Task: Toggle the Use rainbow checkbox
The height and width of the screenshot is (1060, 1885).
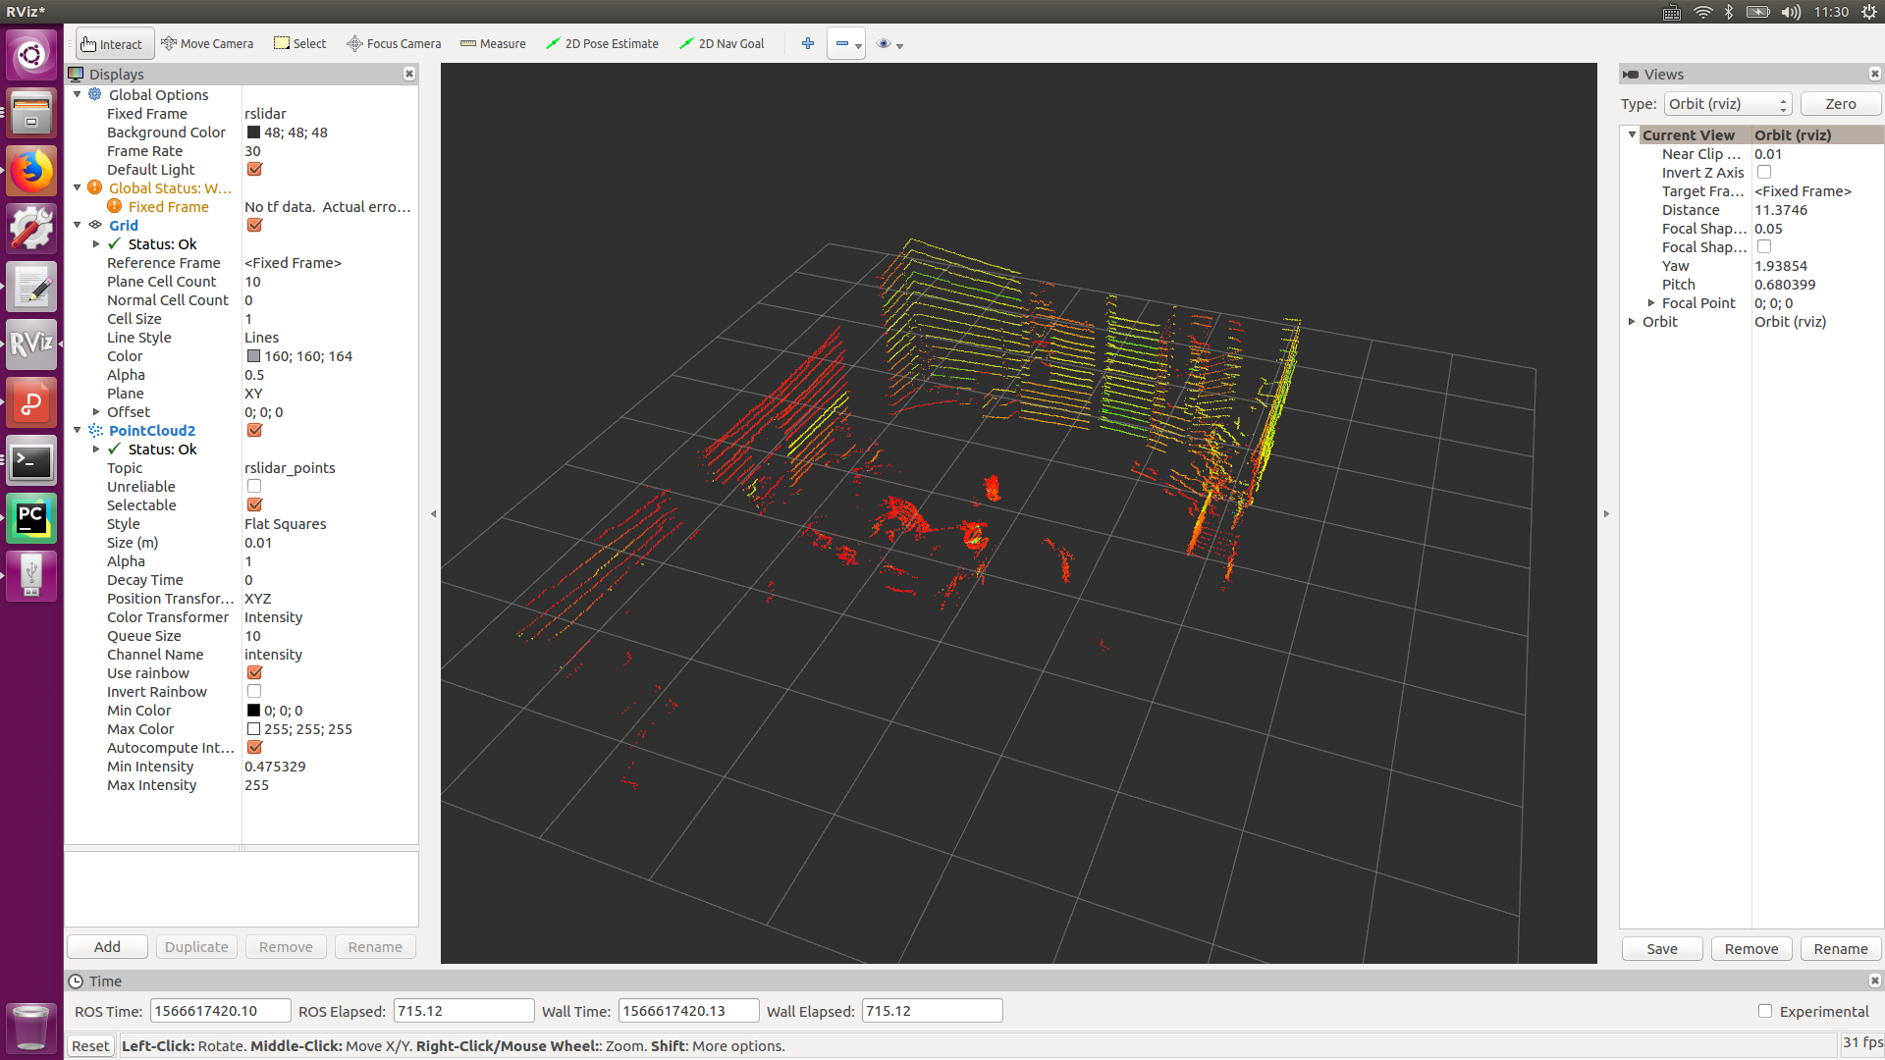Action: point(254,672)
